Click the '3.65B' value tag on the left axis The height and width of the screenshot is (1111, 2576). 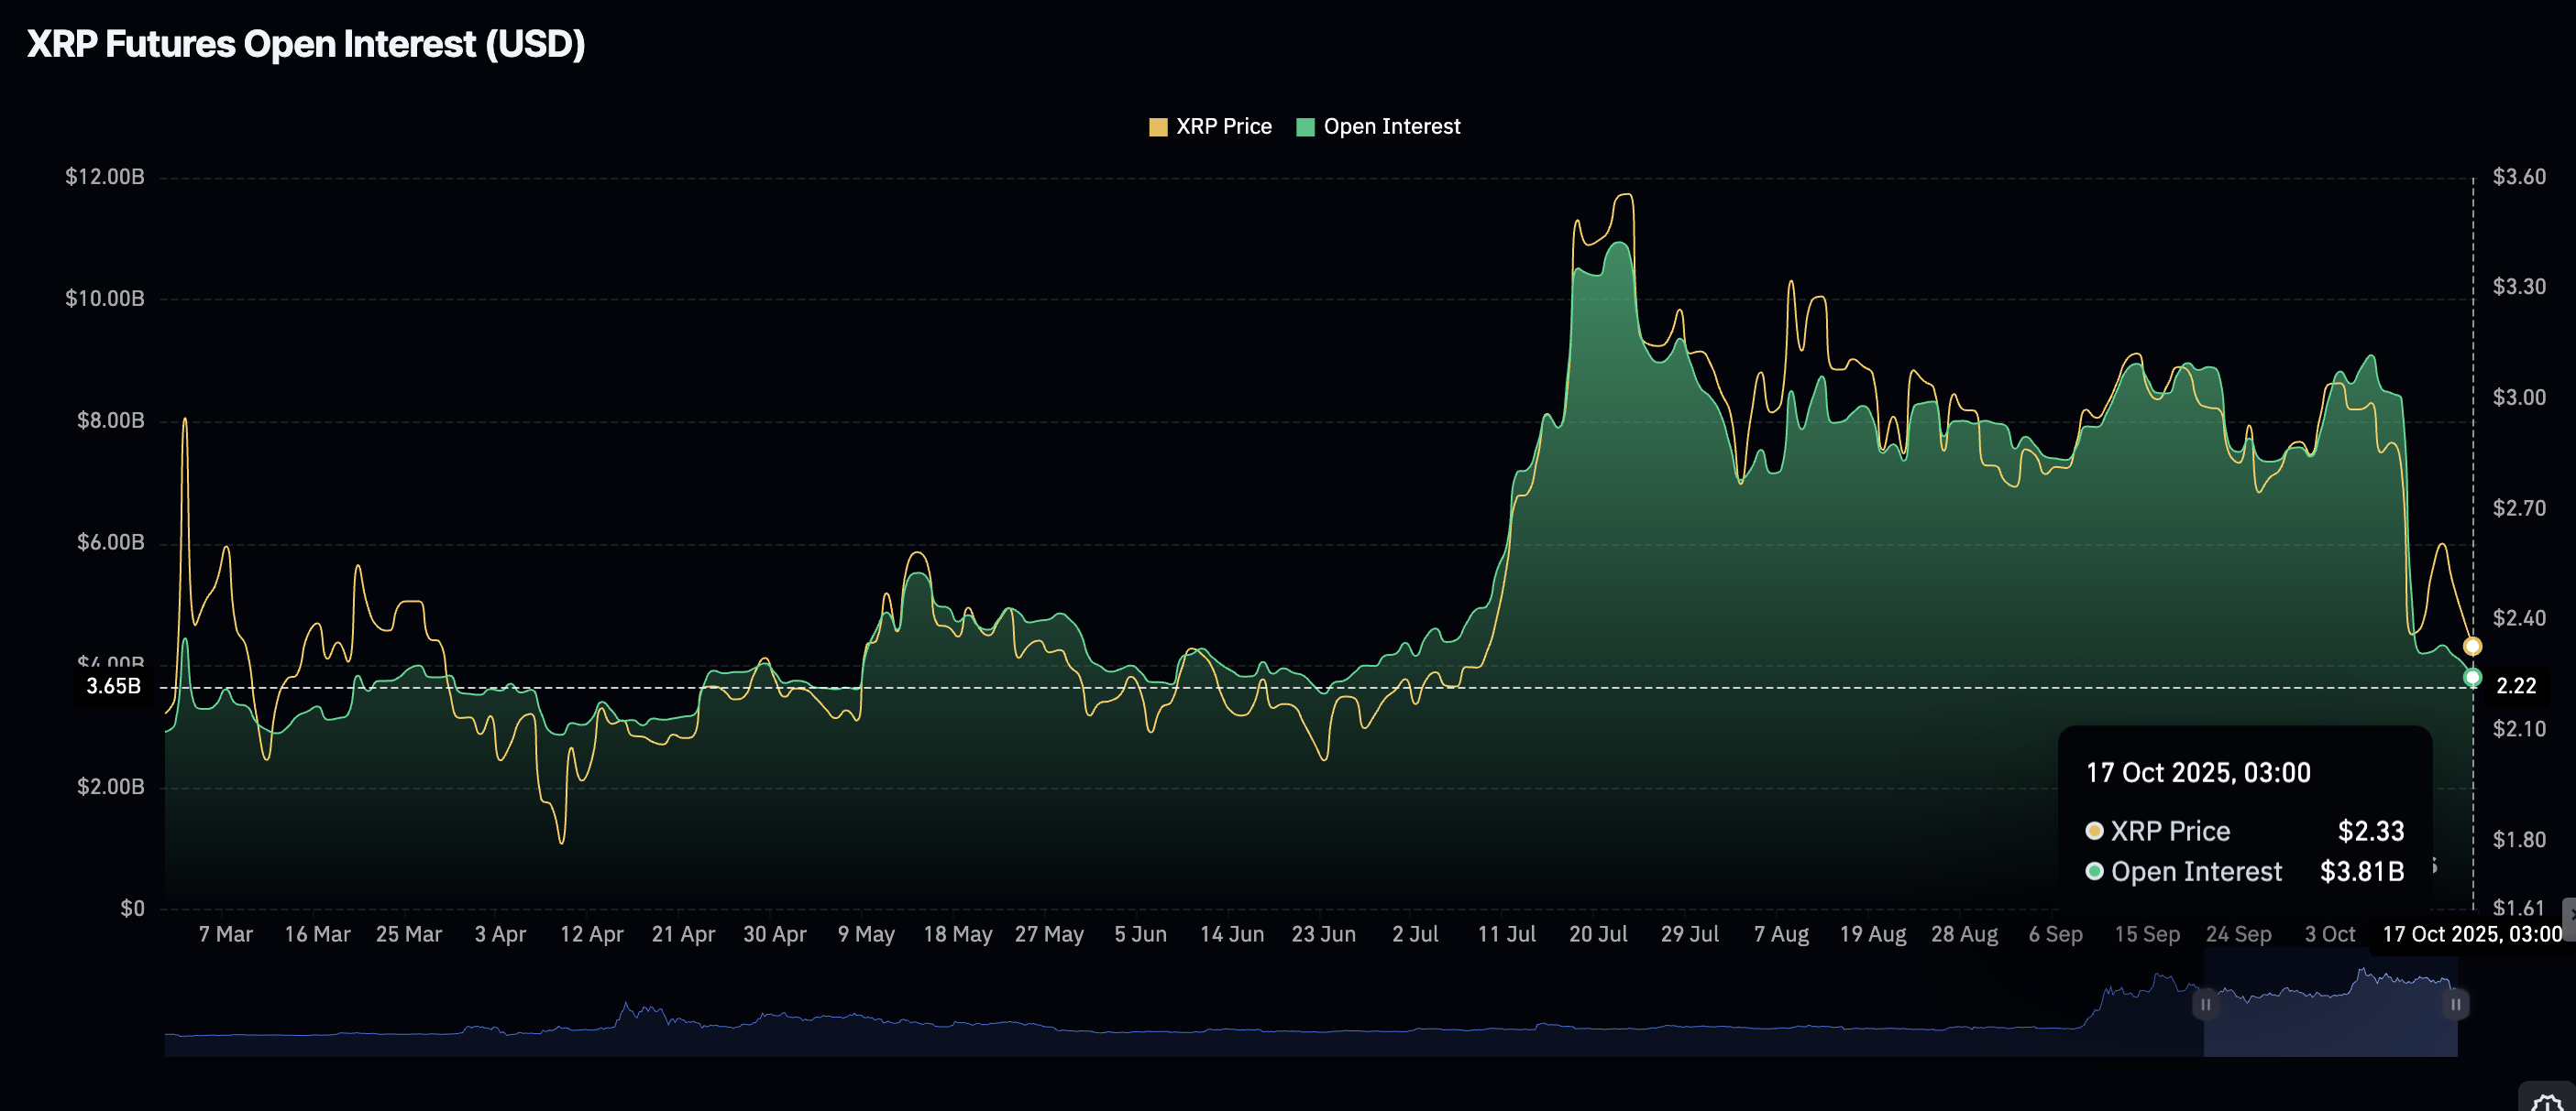click(x=113, y=686)
